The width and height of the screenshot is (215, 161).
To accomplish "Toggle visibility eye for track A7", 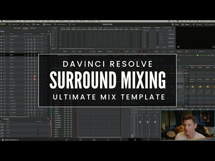I will 1,55.
